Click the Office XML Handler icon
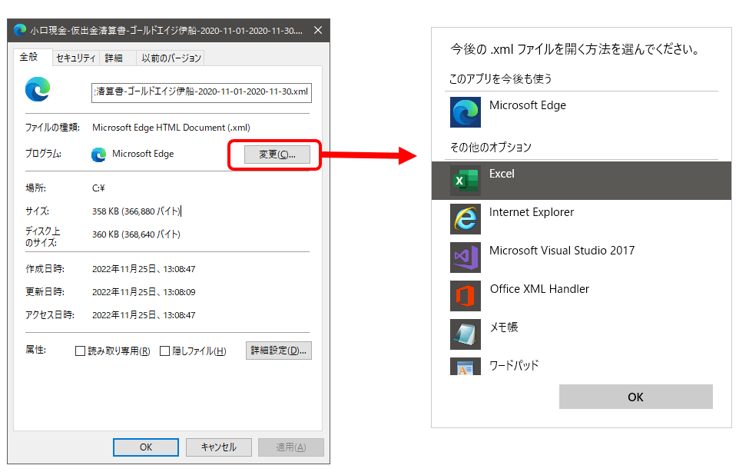 pyautogui.click(x=465, y=296)
